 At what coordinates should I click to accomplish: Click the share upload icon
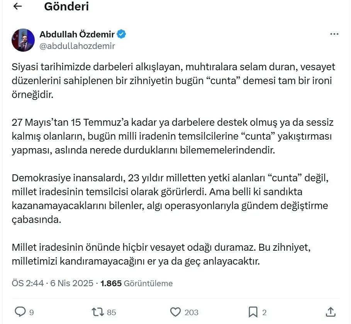click(331, 312)
